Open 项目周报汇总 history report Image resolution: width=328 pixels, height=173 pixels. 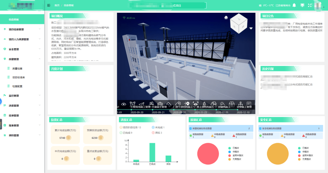(x=304, y=77)
